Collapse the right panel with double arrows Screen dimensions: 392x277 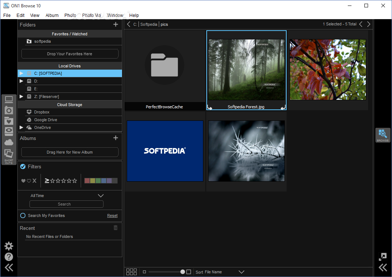[383, 268]
